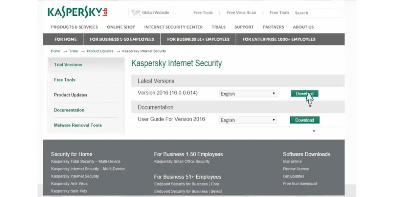Open Endpoint Security for Business | Select

point(188,191)
